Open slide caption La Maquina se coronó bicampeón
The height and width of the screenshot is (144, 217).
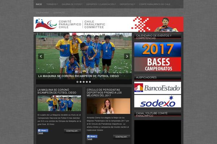pos(78,76)
